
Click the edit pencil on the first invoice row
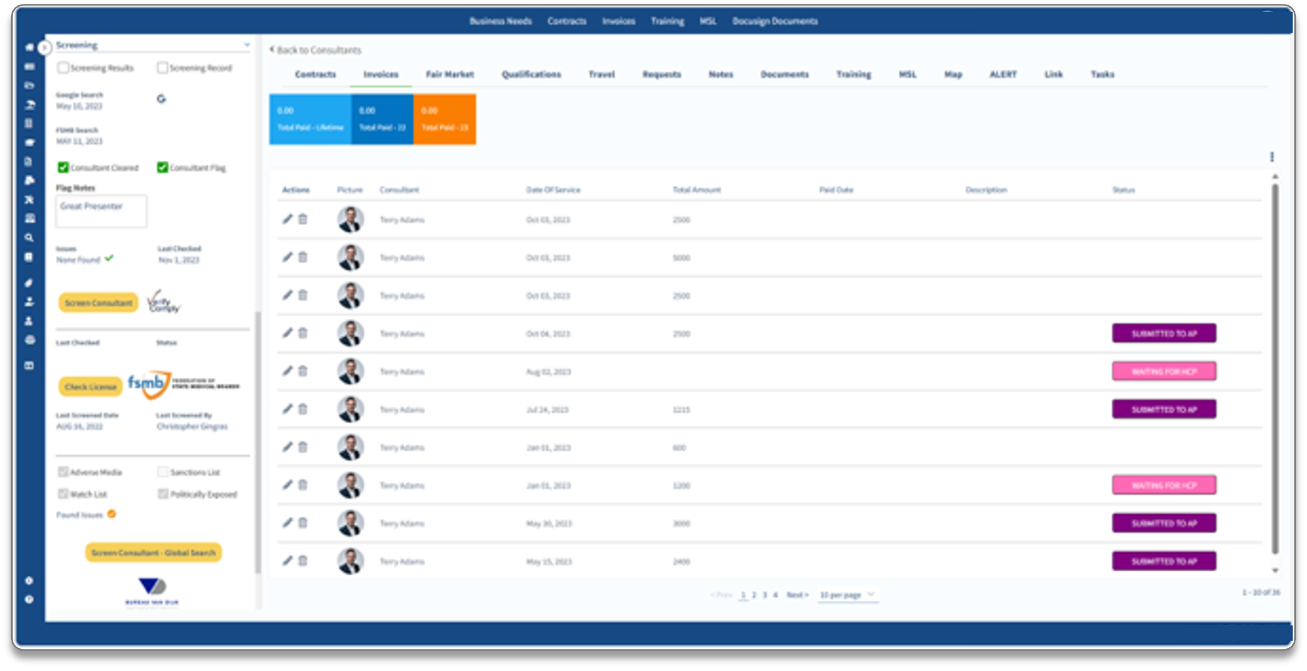[287, 219]
